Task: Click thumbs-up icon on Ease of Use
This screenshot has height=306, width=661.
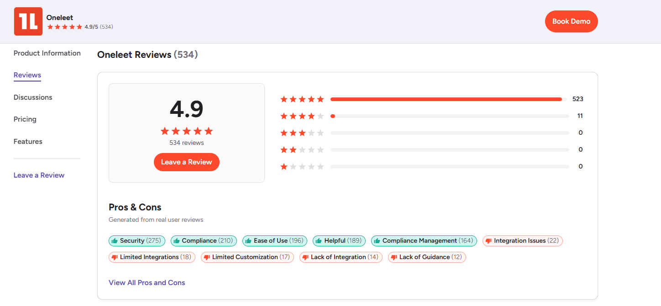Action: (x=248, y=241)
